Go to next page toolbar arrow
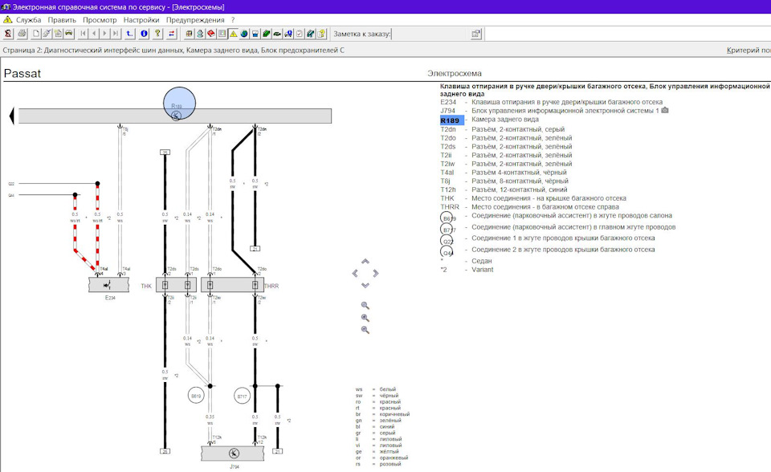Screen dimensions: 771x472 (x=104, y=34)
